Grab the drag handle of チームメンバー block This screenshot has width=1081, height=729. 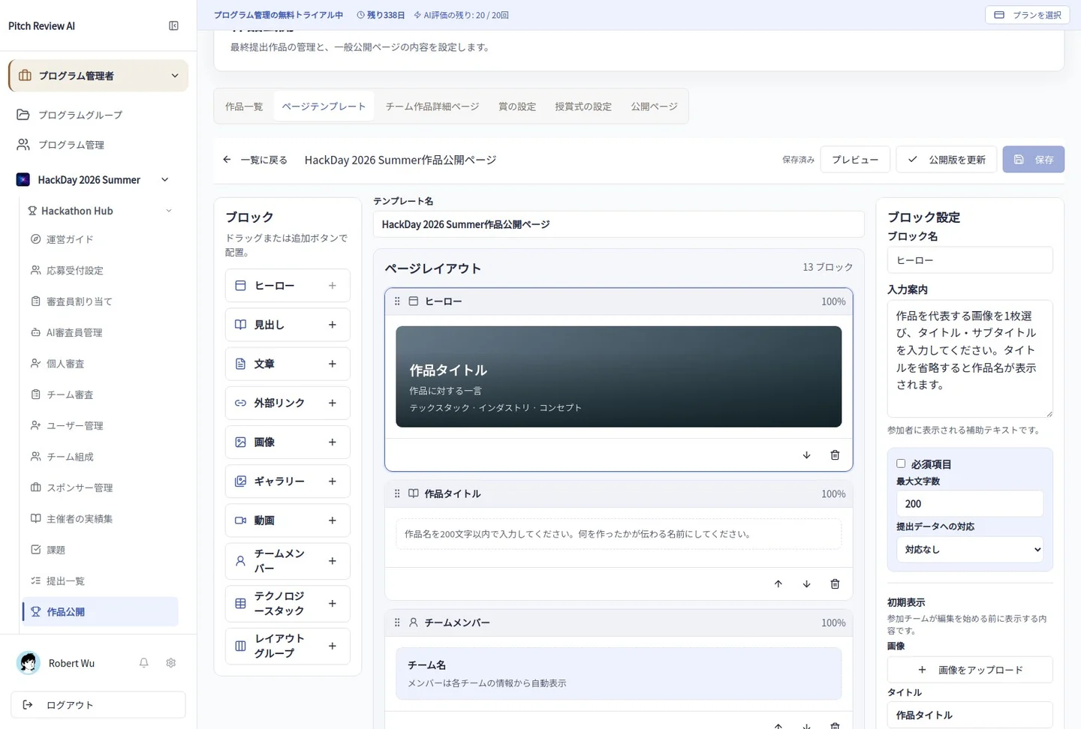(397, 622)
